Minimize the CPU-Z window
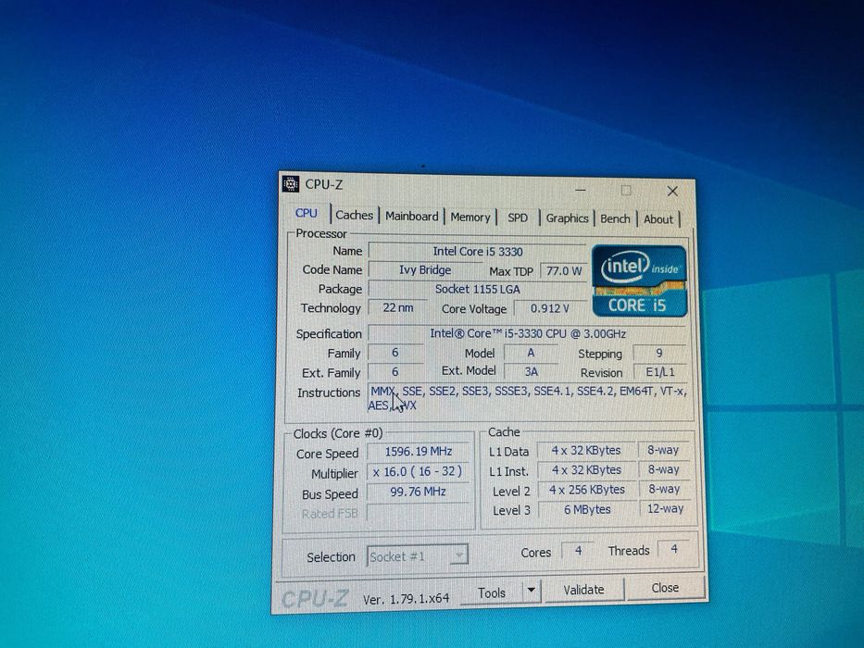This screenshot has width=864, height=648. (581, 190)
